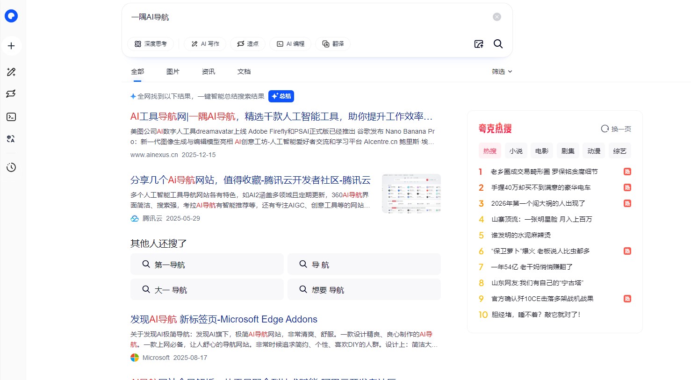Select the translate icon in the sidebar
Viewport: 691px width, 380px height.
tap(11, 139)
